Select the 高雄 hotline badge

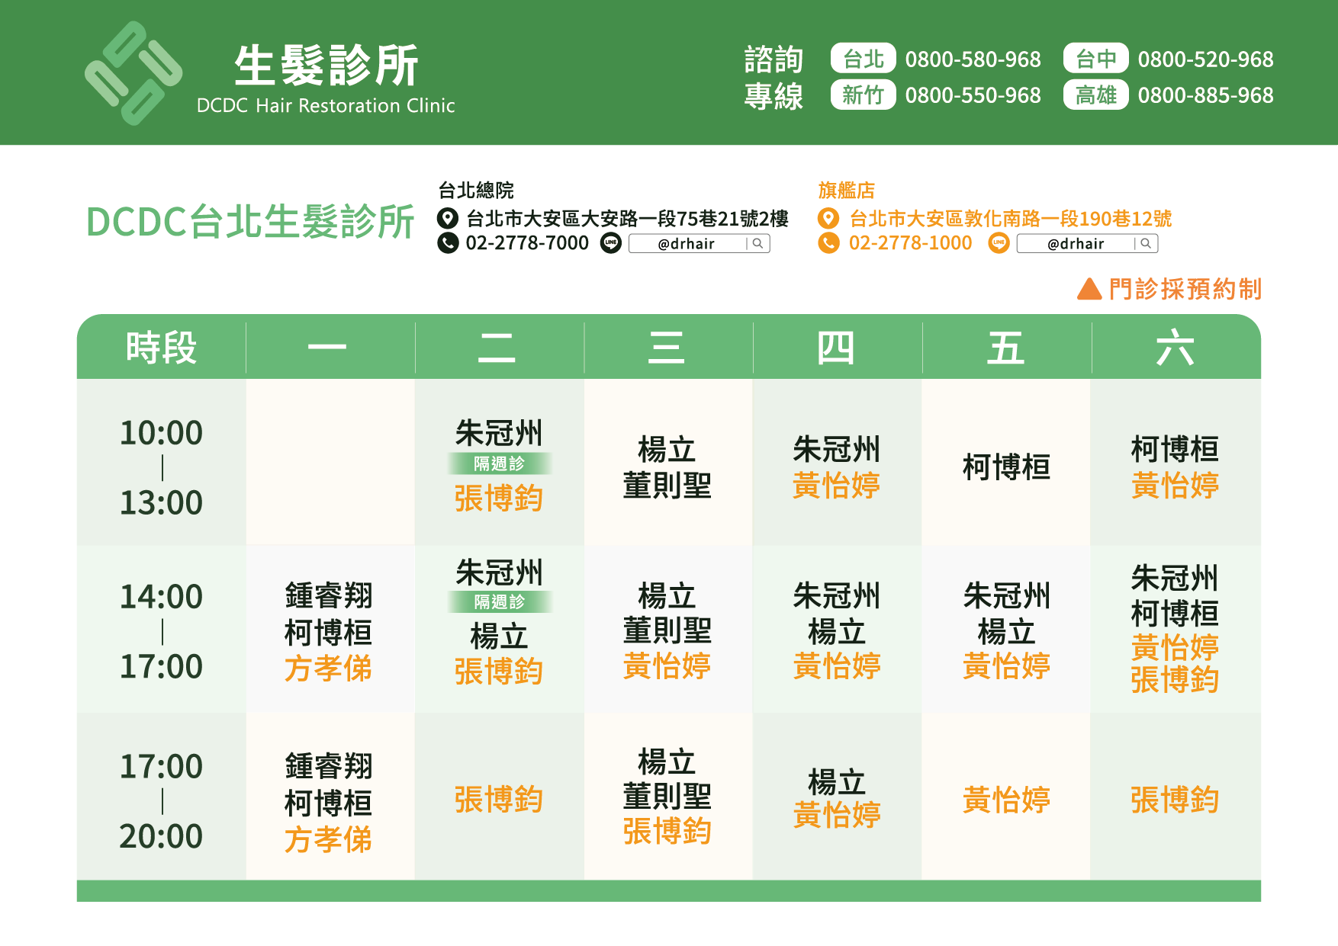(x=1095, y=95)
